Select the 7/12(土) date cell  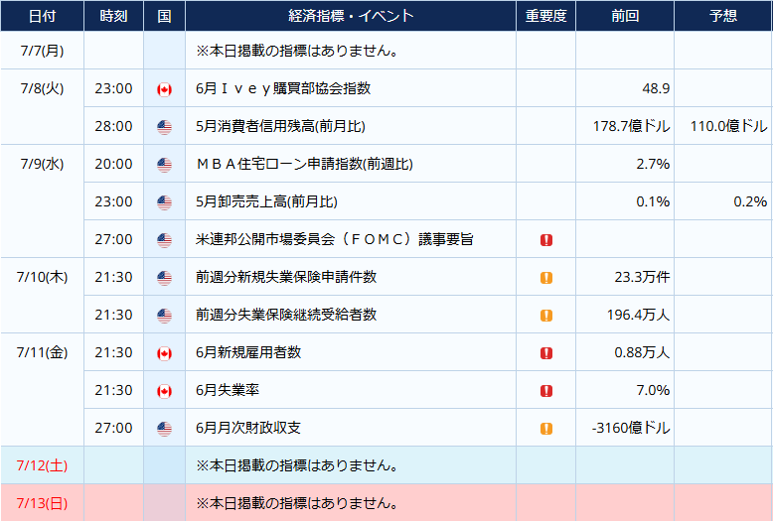[43, 465]
